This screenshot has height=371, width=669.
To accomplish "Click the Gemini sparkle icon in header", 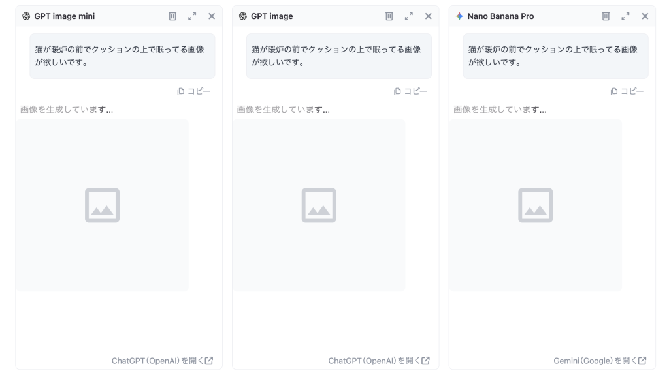I will 459,16.
